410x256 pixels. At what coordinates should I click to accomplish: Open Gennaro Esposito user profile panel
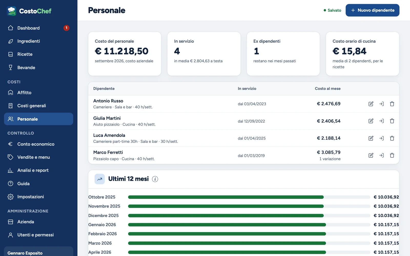point(39,252)
